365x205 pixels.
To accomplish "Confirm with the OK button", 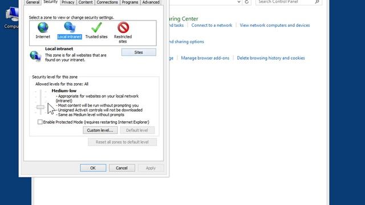I will (93, 168).
